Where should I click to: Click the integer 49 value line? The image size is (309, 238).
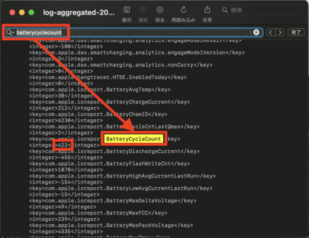63,207
